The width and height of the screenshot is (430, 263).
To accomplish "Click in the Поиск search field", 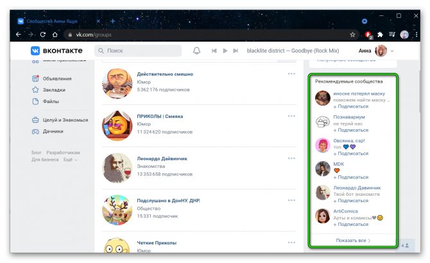I will pyautogui.click(x=138, y=51).
